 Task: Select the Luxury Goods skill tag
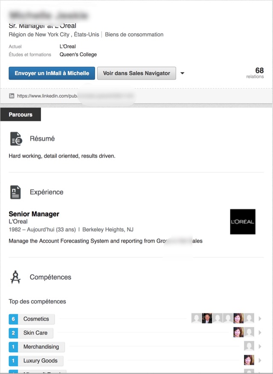[41, 361]
